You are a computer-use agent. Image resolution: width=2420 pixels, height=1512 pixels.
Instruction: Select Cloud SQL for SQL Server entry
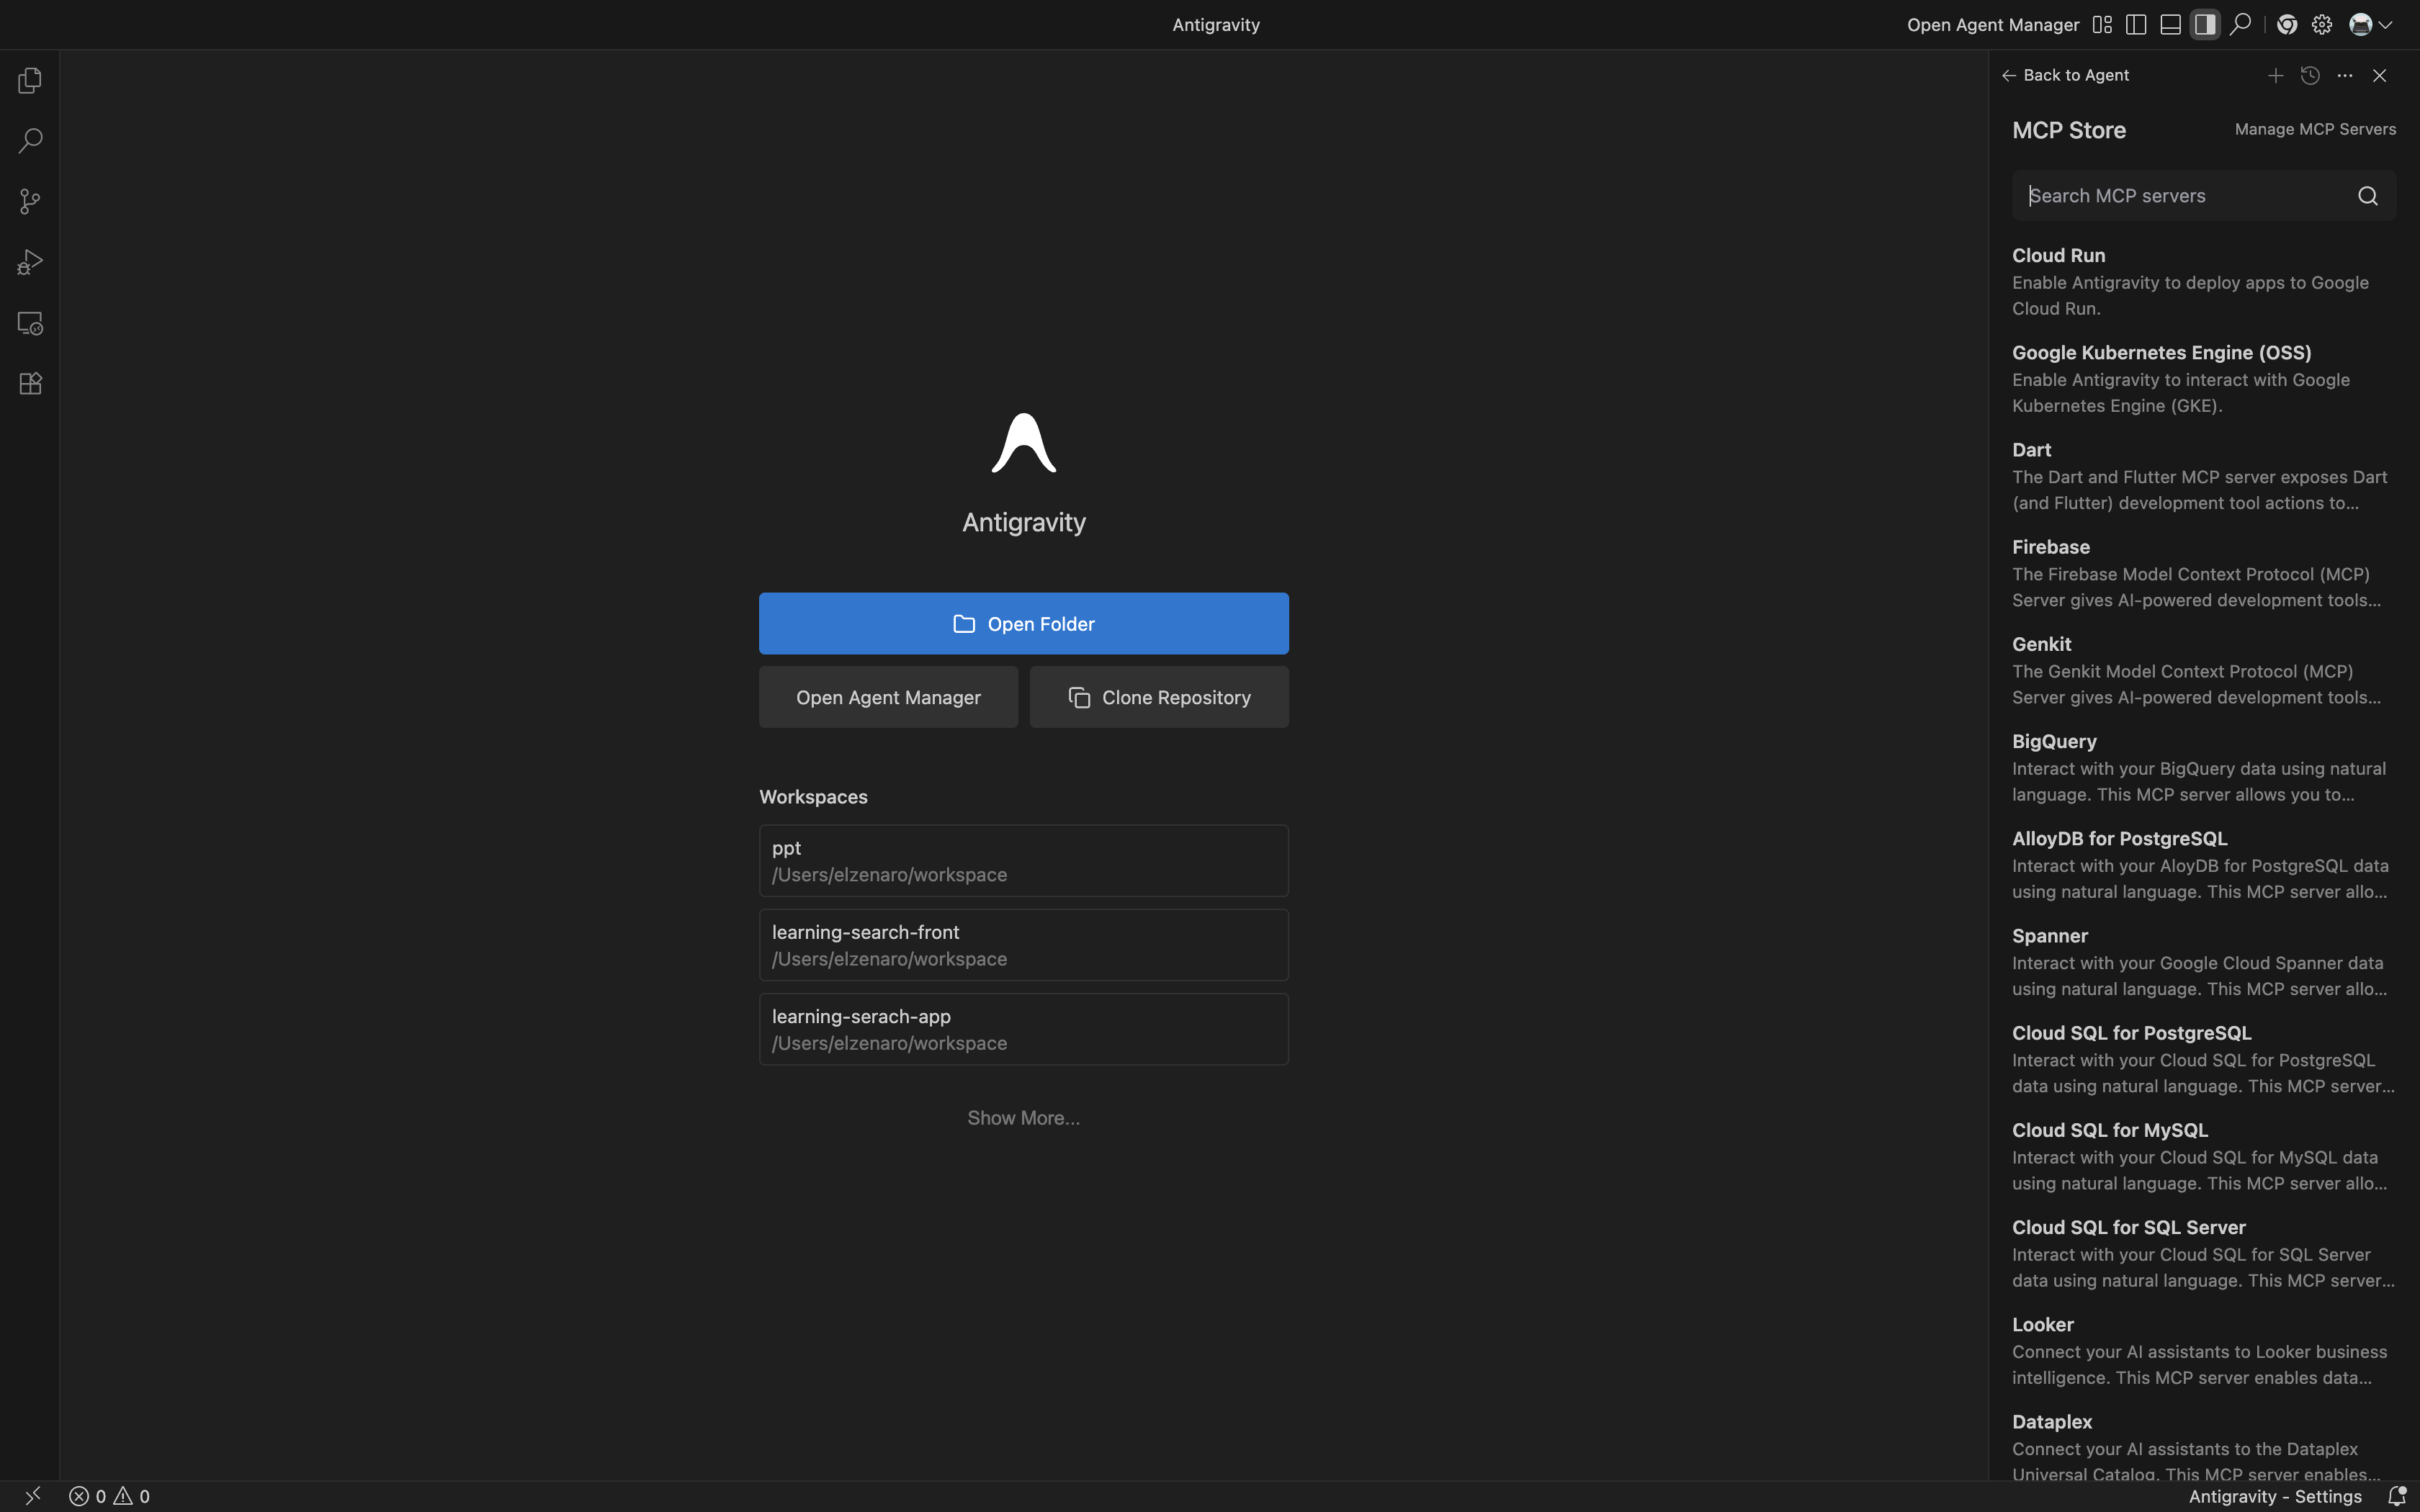click(2204, 1253)
